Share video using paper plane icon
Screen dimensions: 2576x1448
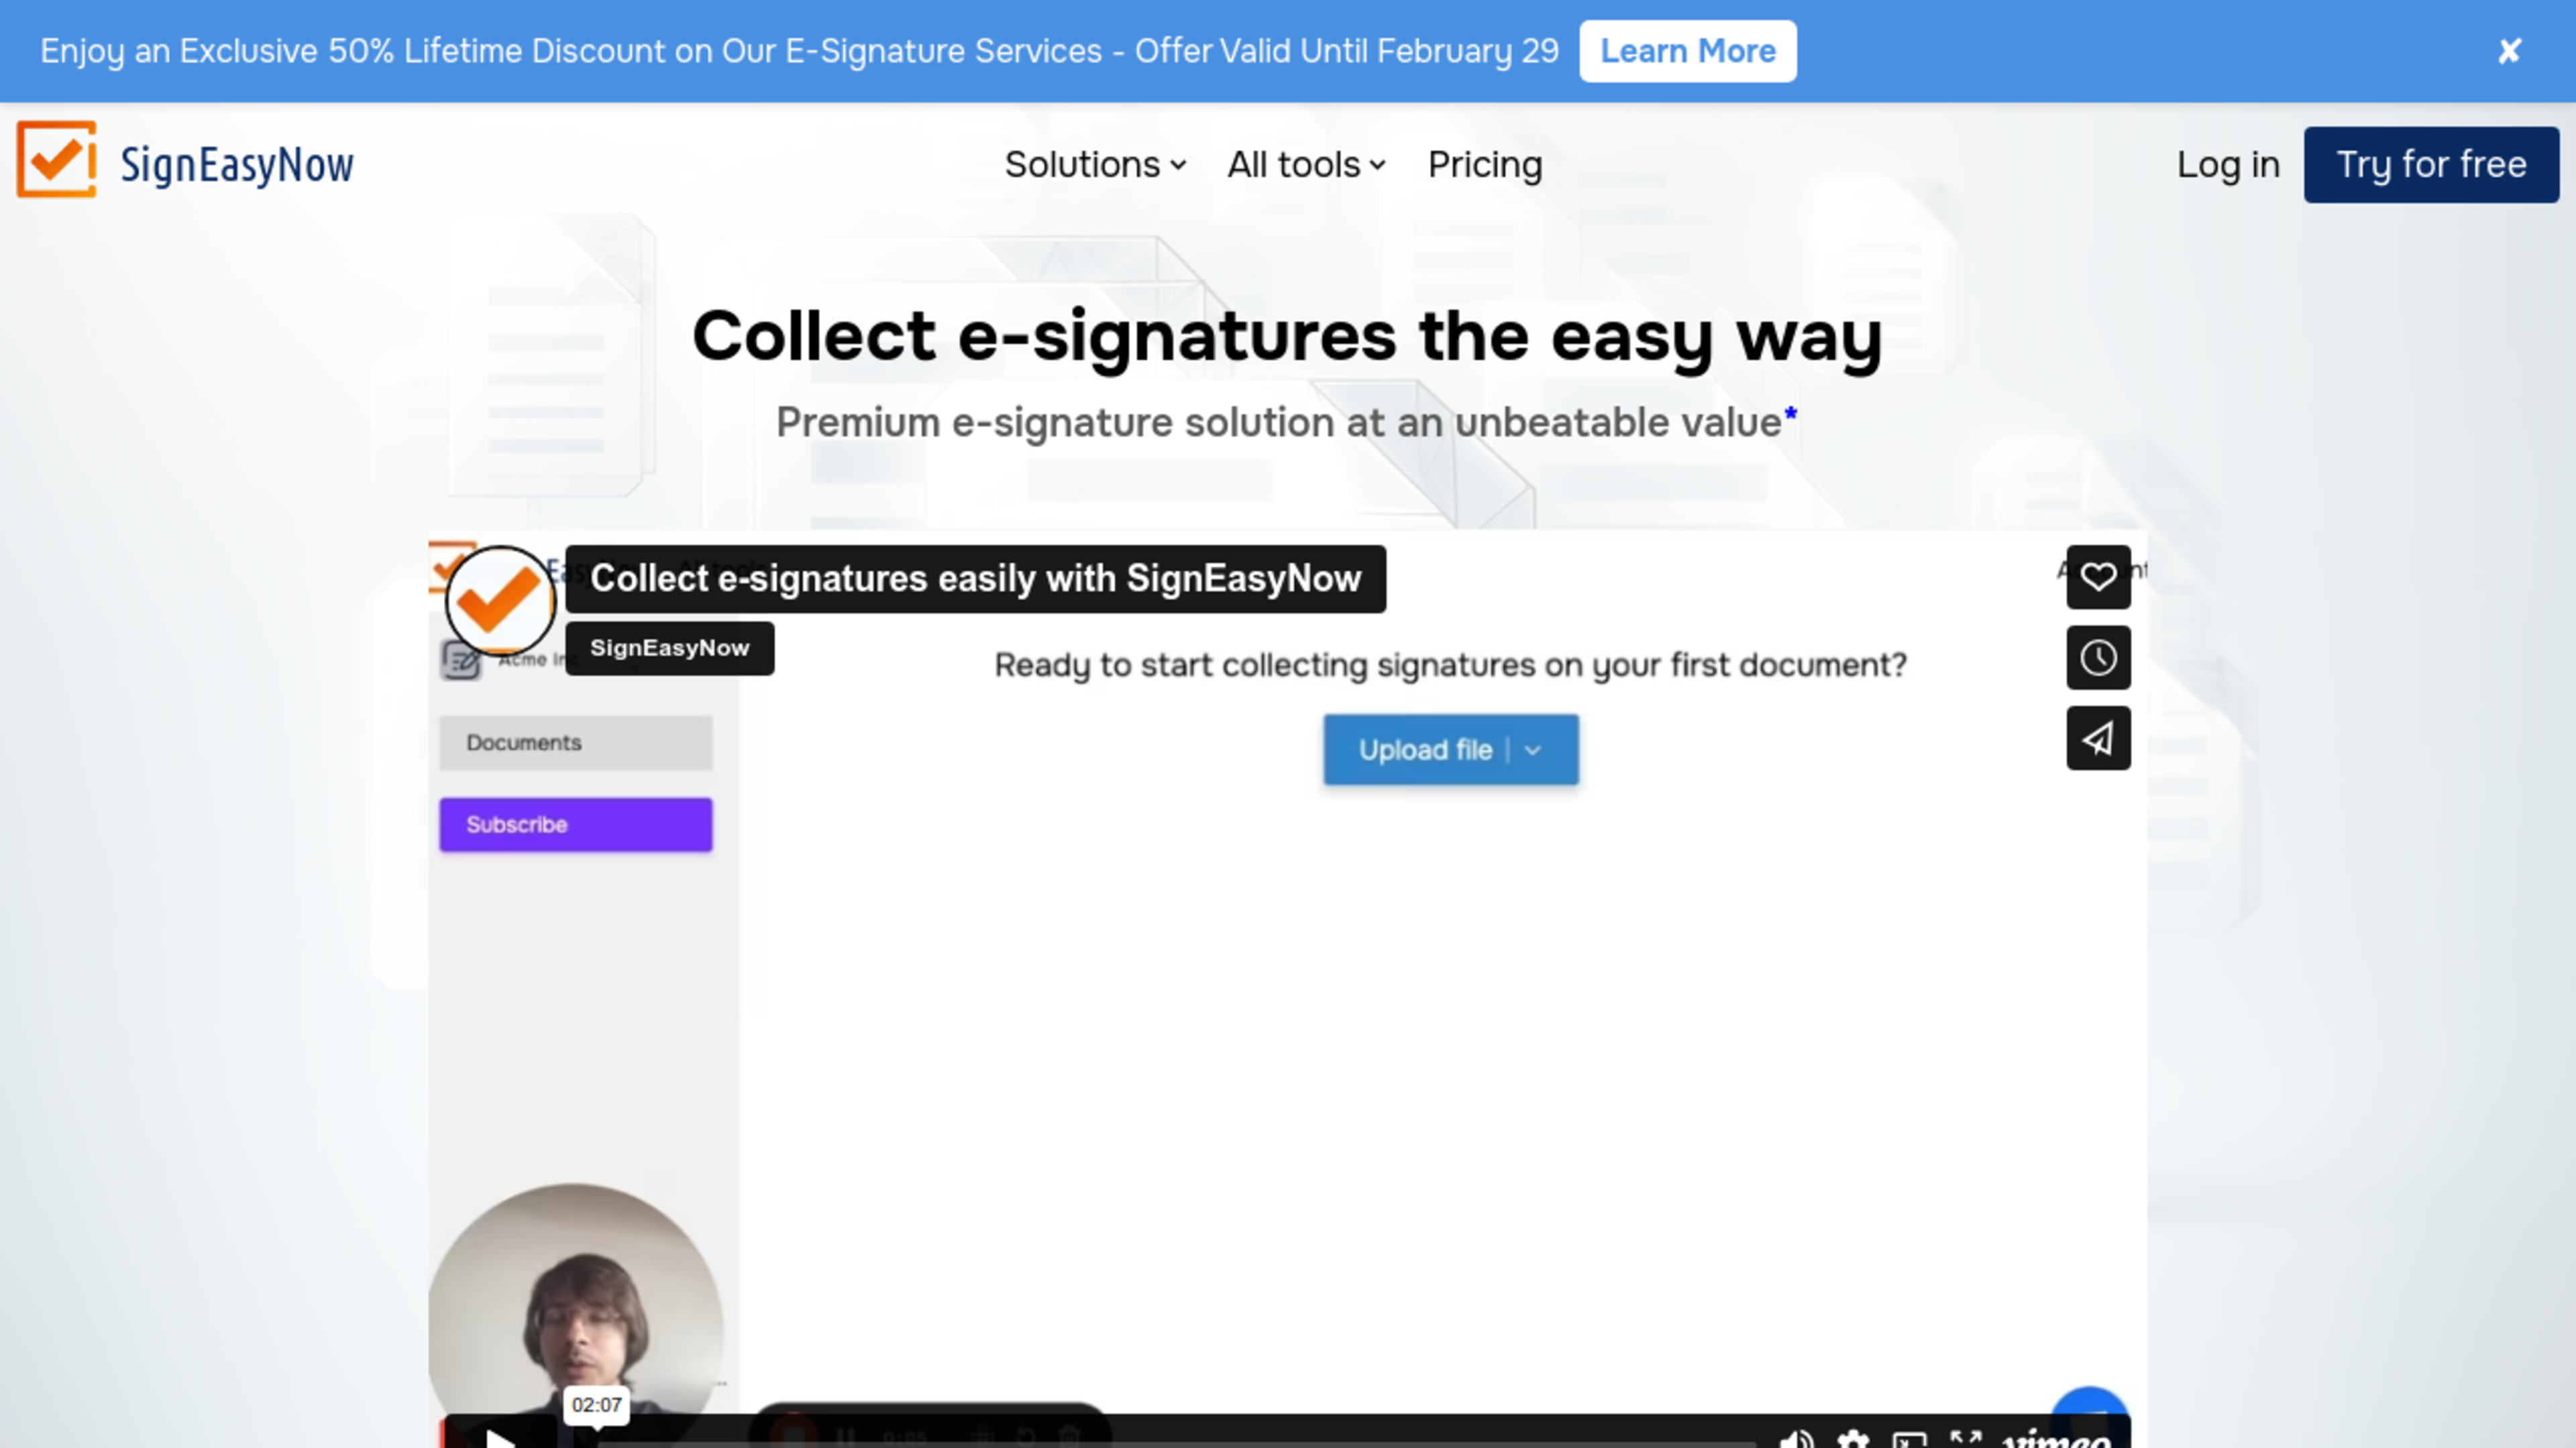(x=2098, y=739)
